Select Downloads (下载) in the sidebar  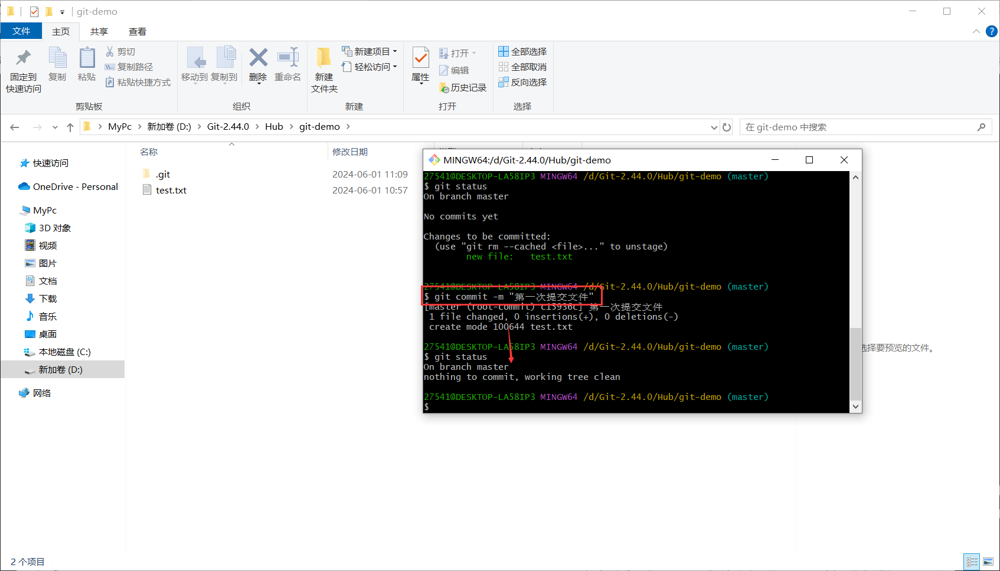tap(41, 298)
